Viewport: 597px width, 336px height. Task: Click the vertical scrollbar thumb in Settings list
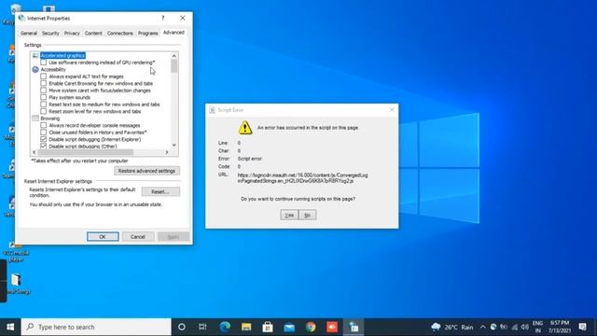(x=174, y=66)
